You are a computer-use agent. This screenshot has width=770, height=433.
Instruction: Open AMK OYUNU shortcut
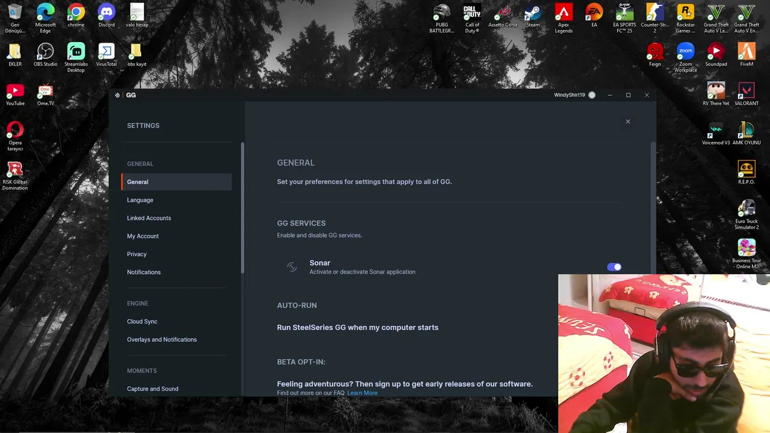tap(747, 134)
